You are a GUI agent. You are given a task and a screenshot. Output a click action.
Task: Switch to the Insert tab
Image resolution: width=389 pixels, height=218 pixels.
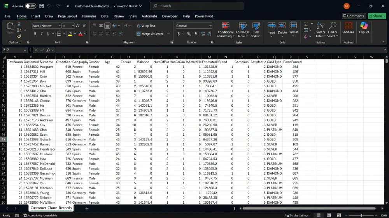pyautogui.click(x=35, y=16)
